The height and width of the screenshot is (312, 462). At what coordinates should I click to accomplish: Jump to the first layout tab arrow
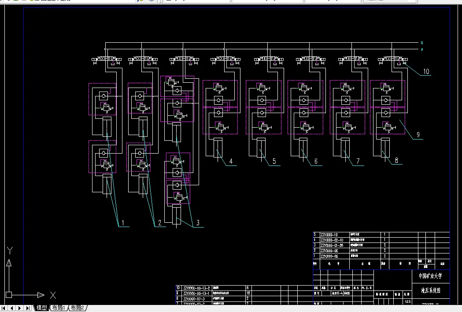[4, 308]
